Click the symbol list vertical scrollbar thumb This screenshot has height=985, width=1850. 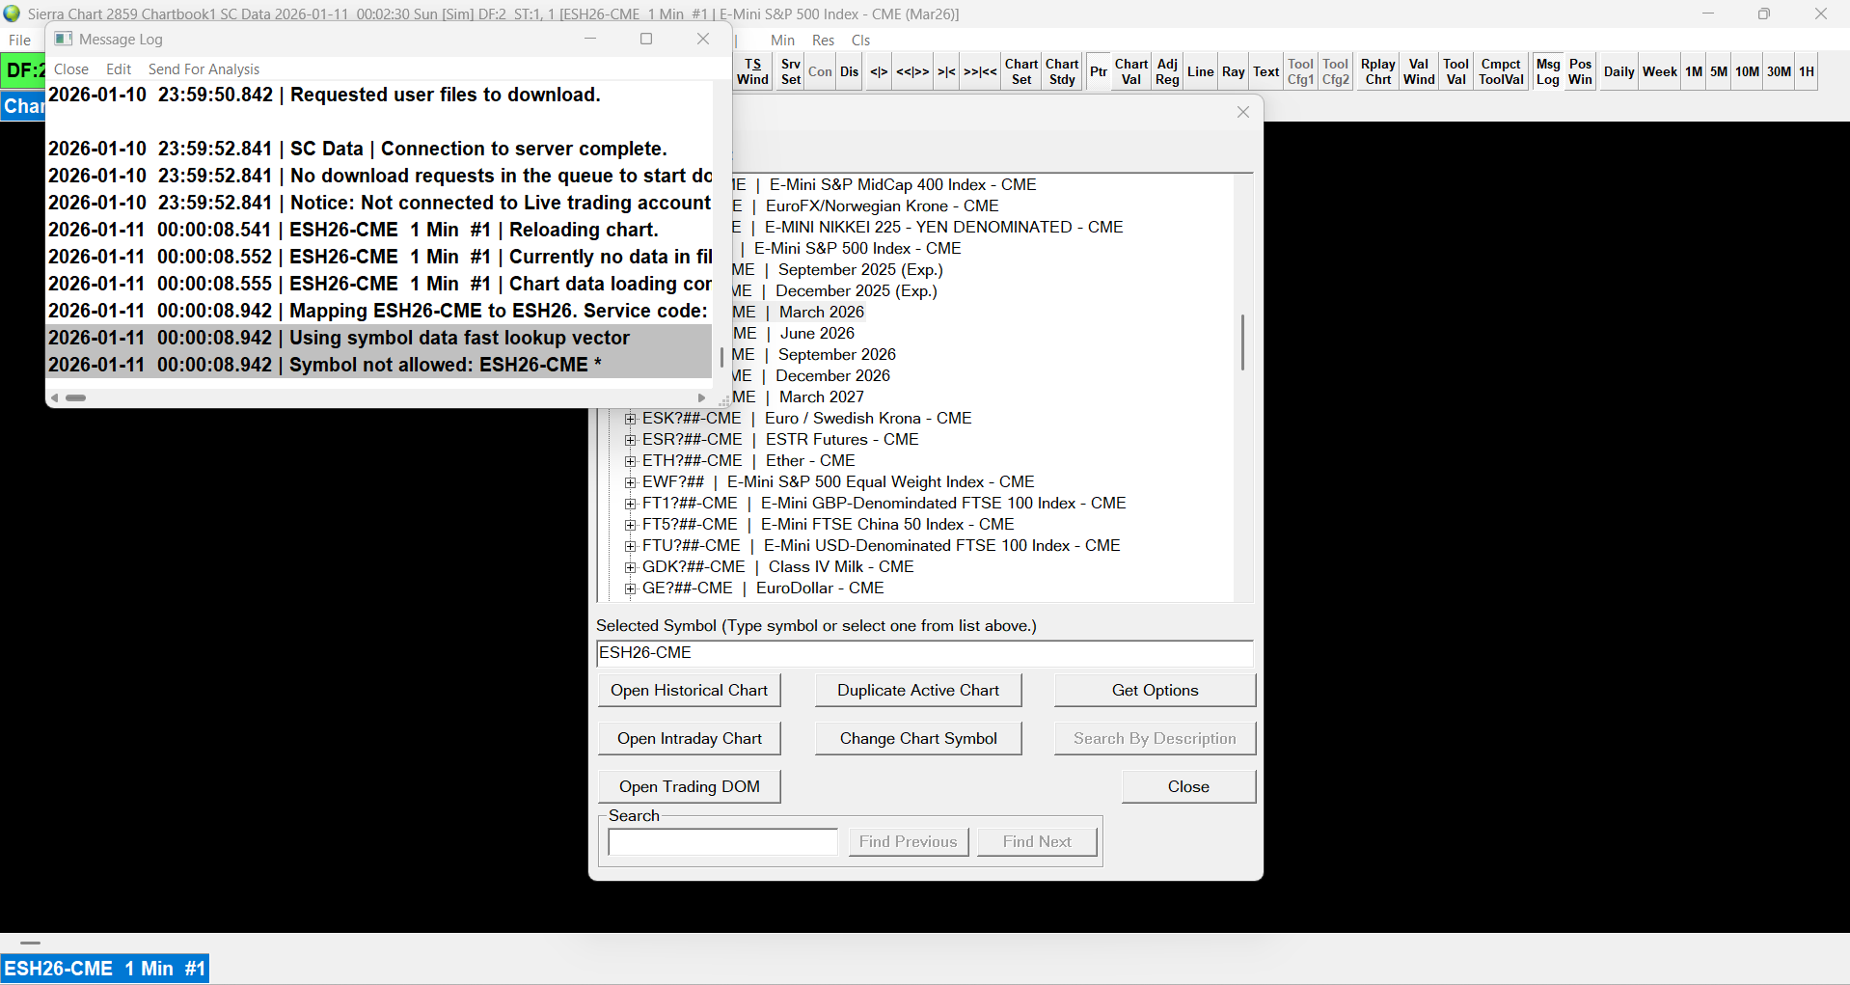pos(1242,342)
